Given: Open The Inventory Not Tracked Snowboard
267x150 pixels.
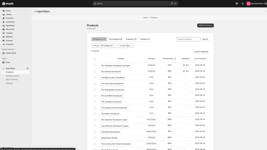Looking at the screenshot, I should 116,144.
